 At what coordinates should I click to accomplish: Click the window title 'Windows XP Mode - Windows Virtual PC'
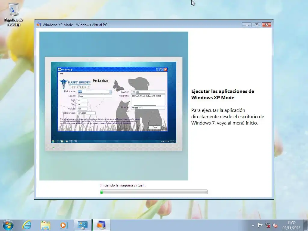(75, 25)
